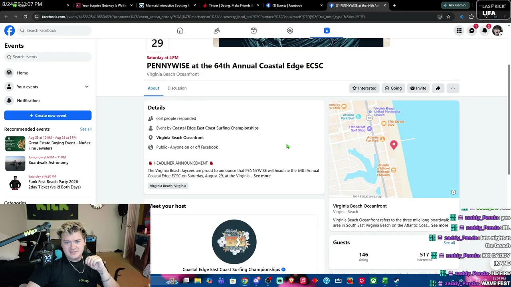The height and width of the screenshot is (287, 511).
Task: Open Coastal Edge East Coast Surfing Championships host link
Action: tap(215, 128)
